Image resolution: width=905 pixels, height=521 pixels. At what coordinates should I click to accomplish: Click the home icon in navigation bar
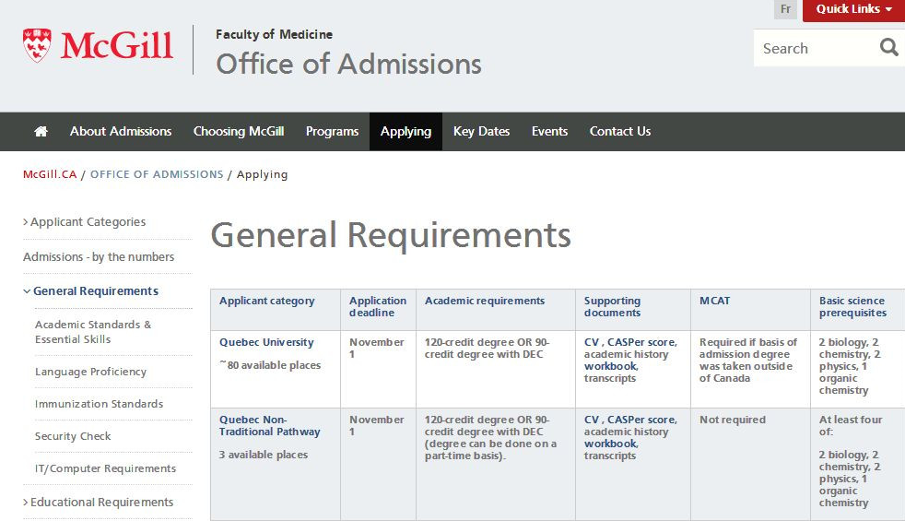(41, 132)
